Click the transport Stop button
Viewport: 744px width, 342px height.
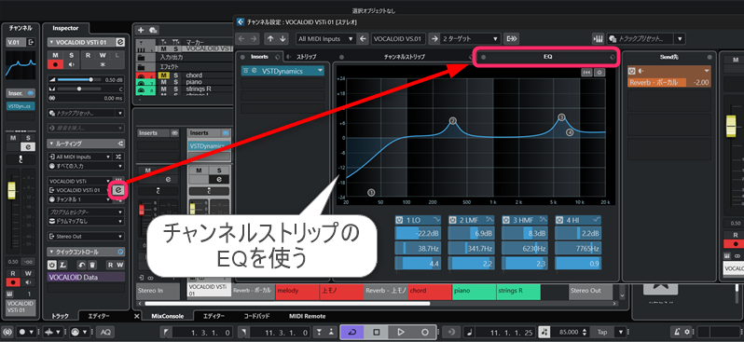(x=377, y=332)
